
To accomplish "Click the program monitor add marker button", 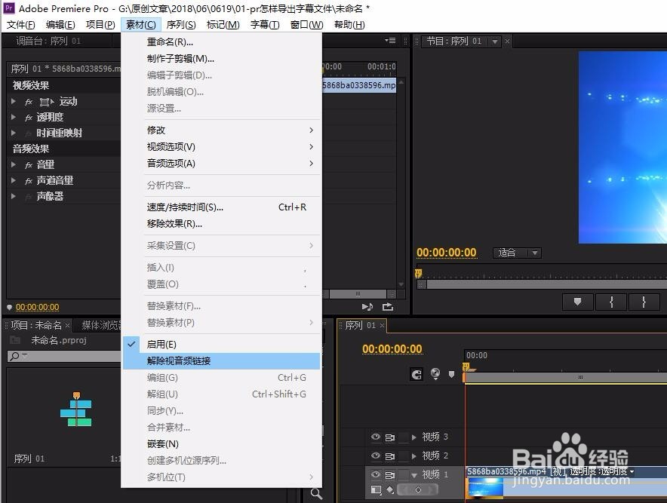I will coord(578,302).
